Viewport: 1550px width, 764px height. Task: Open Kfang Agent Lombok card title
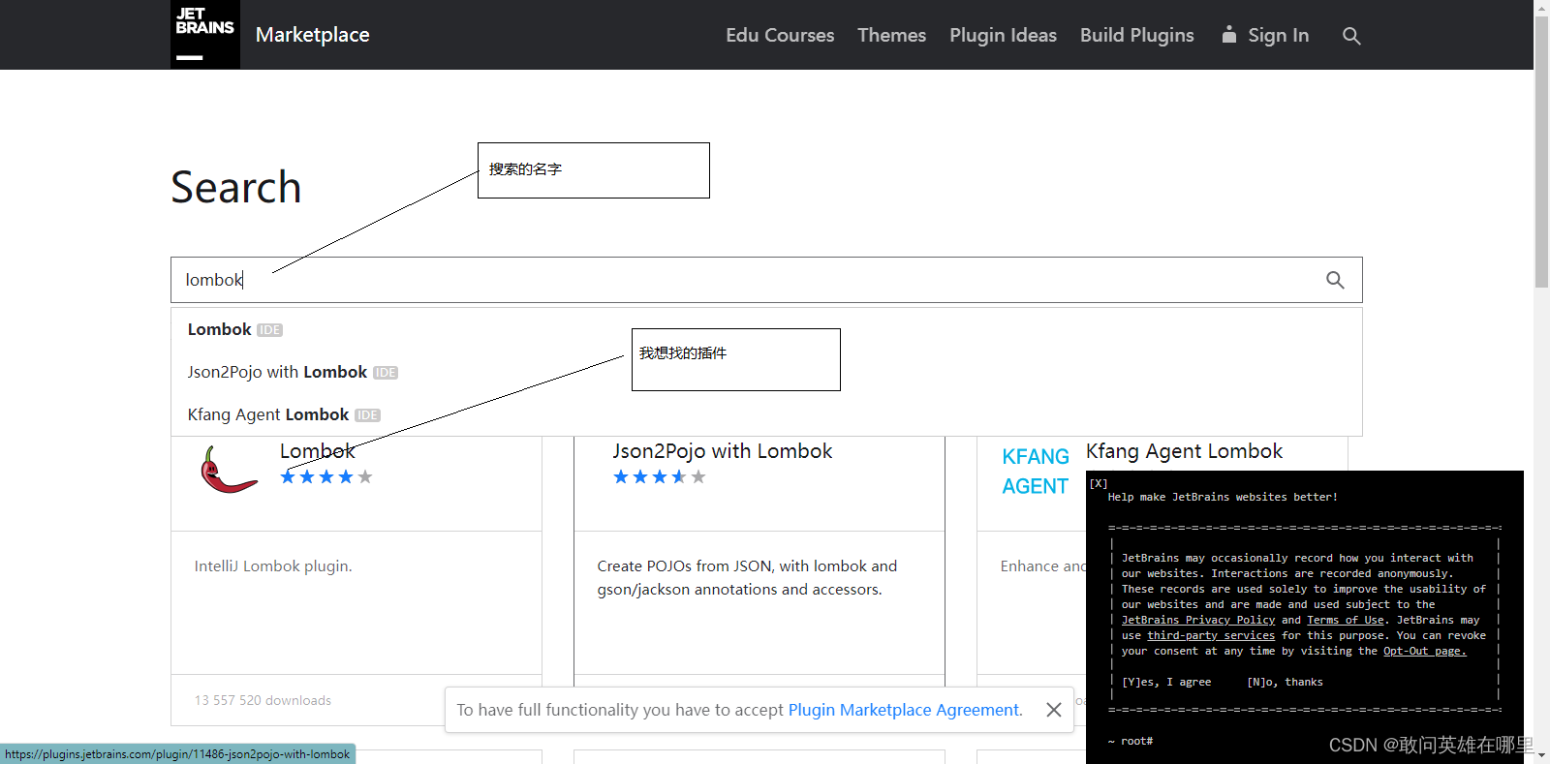click(1184, 451)
